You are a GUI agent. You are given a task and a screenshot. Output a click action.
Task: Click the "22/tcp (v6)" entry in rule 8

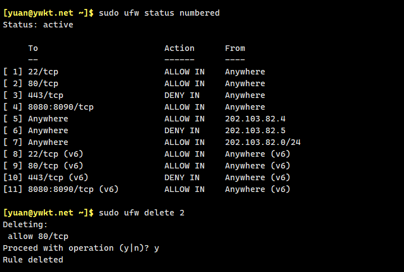pos(56,154)
